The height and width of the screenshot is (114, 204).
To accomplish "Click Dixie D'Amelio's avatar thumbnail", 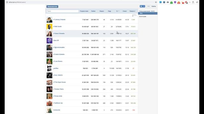I will (49, 34).
